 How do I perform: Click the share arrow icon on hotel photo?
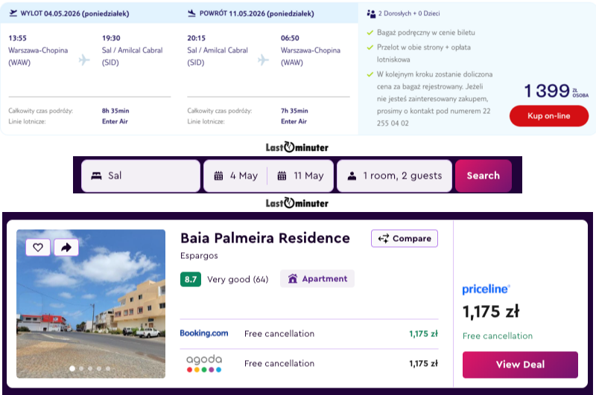(x=66, y=247)
